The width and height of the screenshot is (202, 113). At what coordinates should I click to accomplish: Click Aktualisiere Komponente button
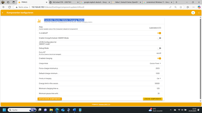(49, 99)
